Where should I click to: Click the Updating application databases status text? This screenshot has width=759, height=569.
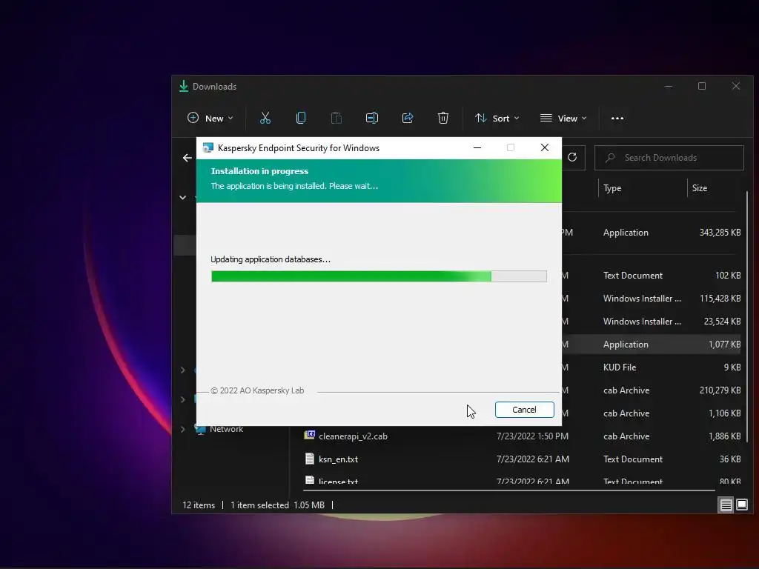click(271, 259)
